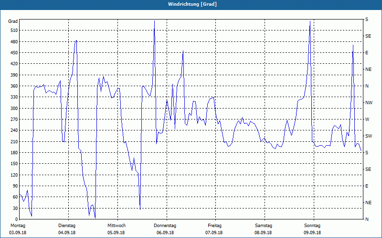
Task: Select the 'Samstag' day label
Action: (264, 226)
